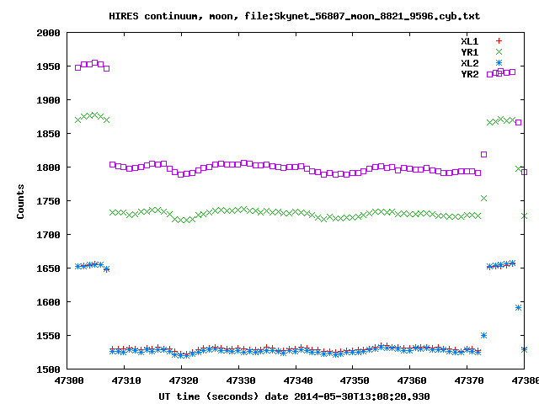Click the 47320 x-axis tick label
Image resolution: width=539 pixels, height=404 pixels.
(184, 380)
